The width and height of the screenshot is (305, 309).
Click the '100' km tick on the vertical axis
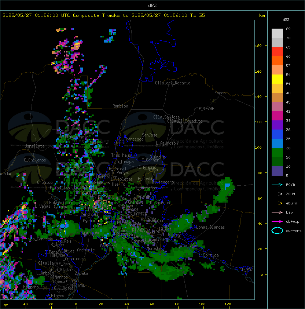coord(258,148)
